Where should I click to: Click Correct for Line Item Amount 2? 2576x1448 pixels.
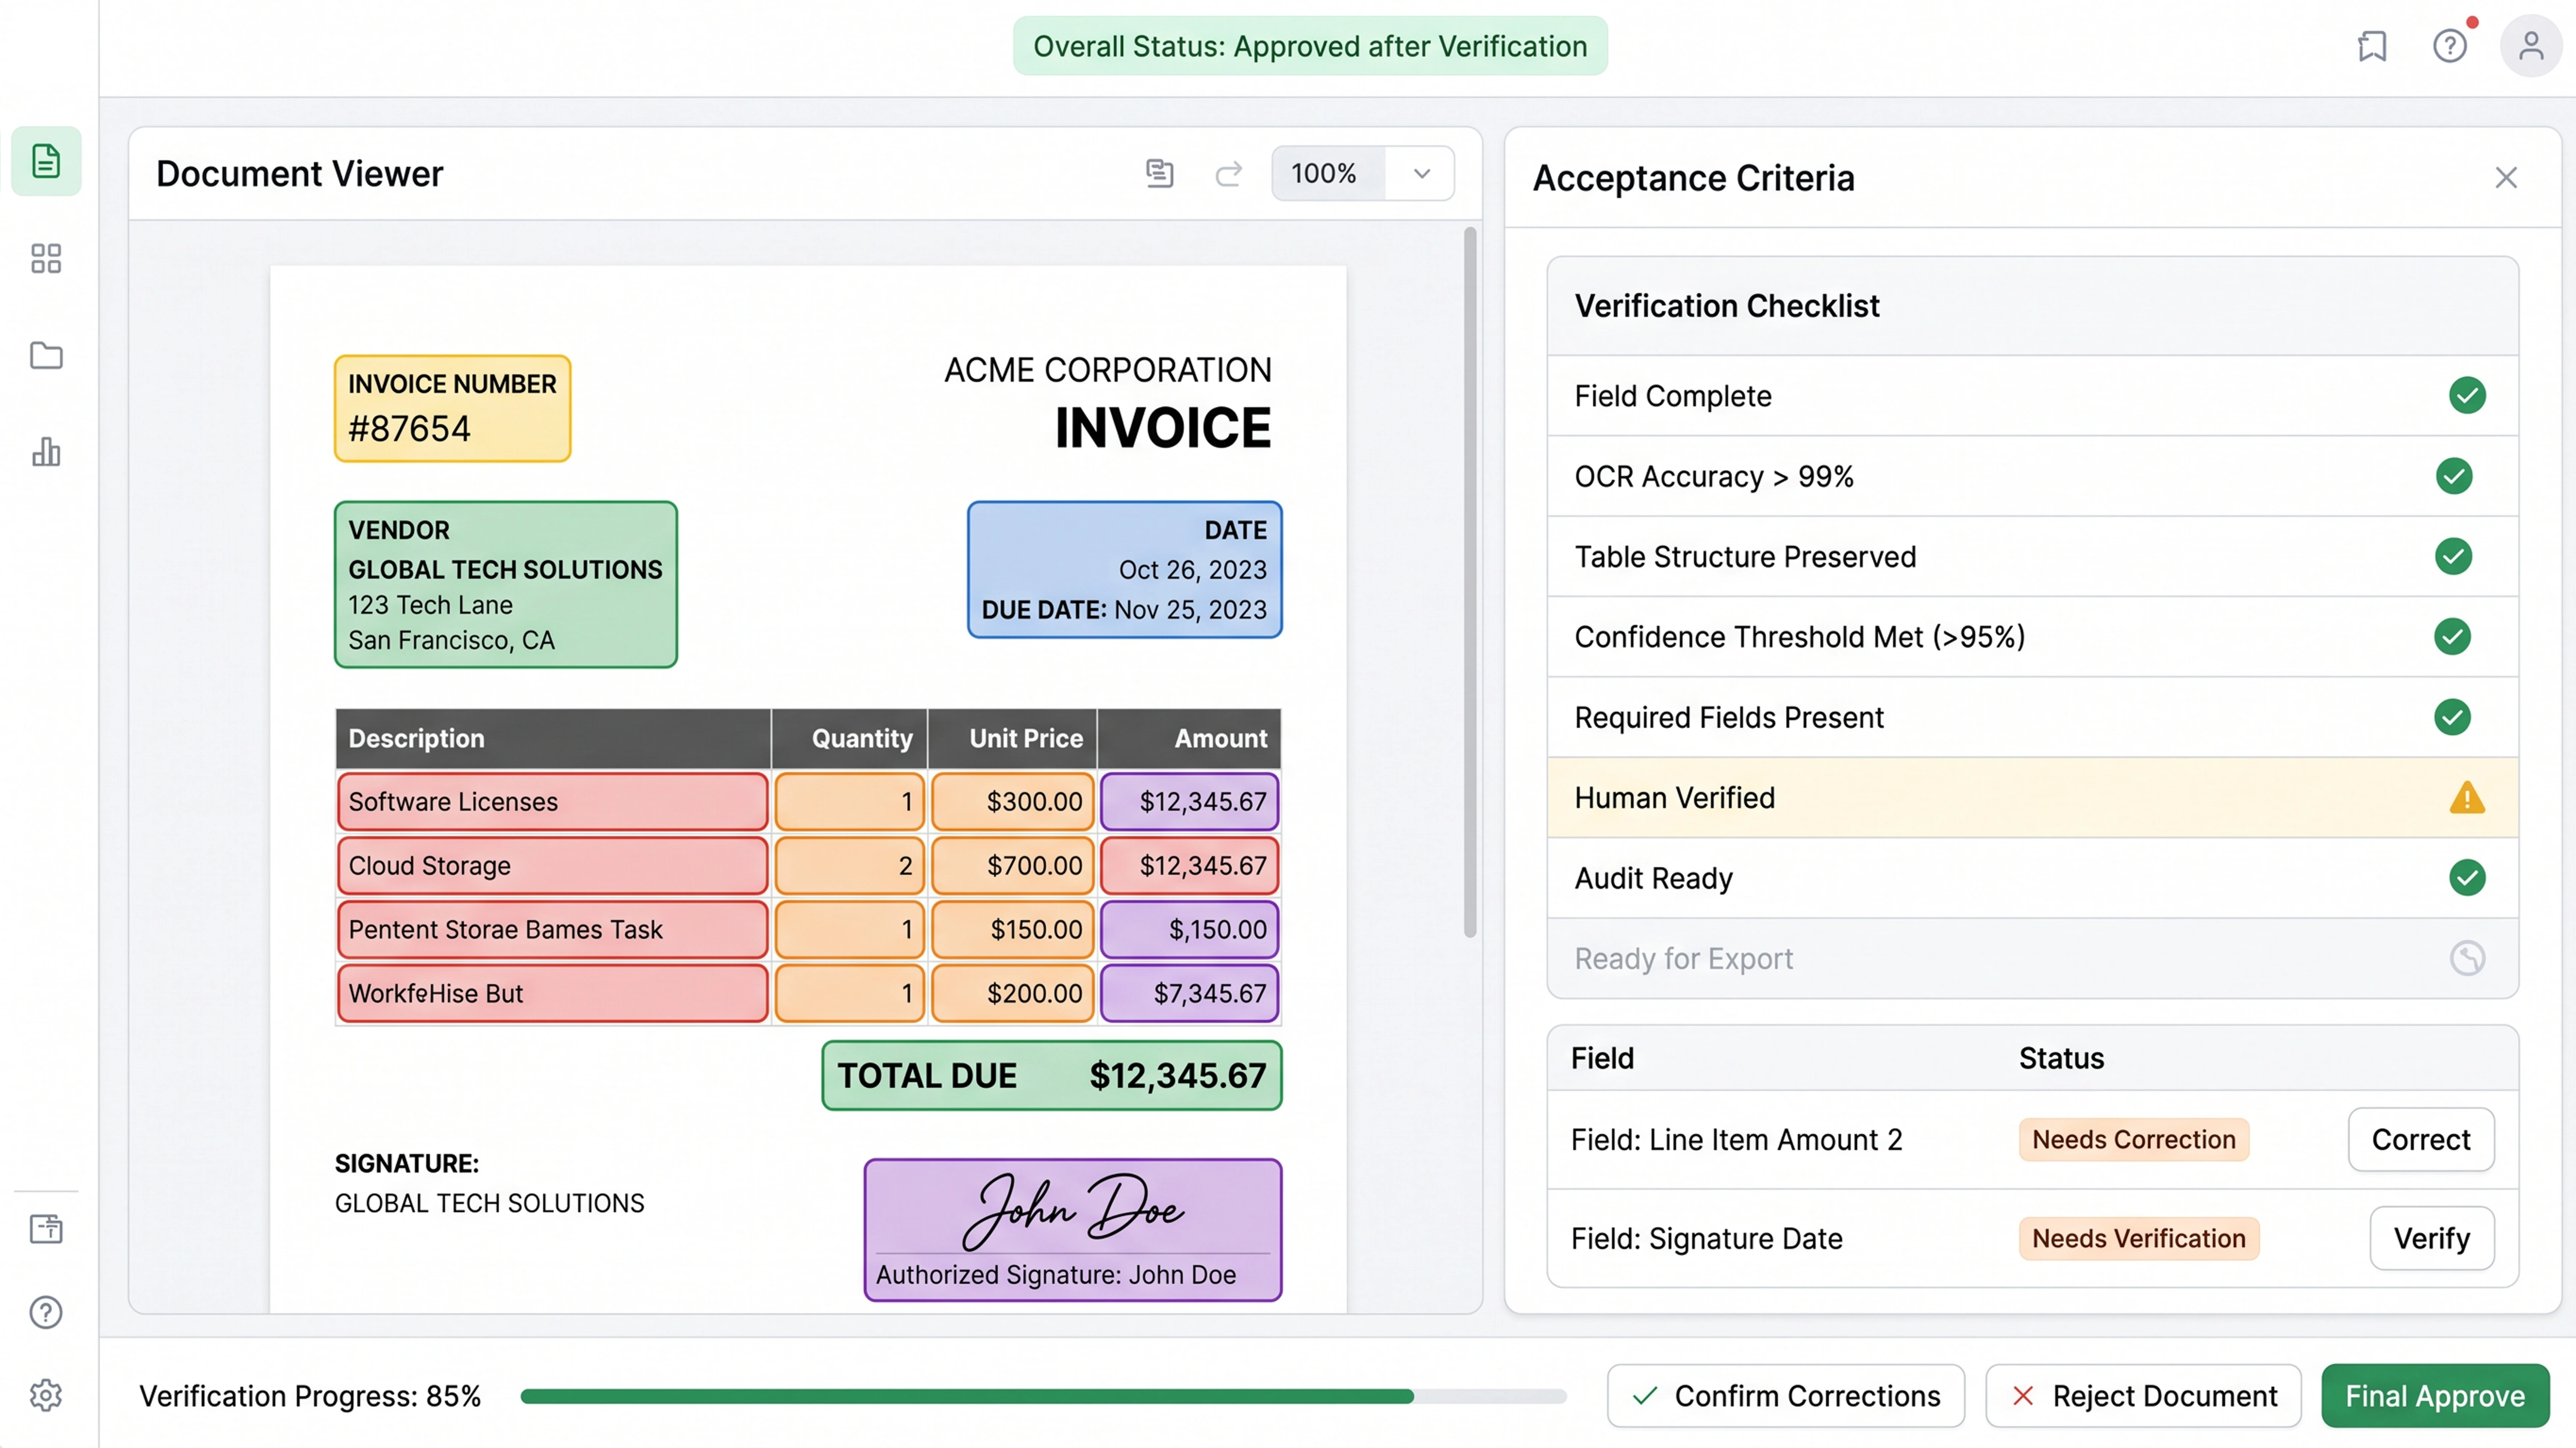coord(2421,1139)
